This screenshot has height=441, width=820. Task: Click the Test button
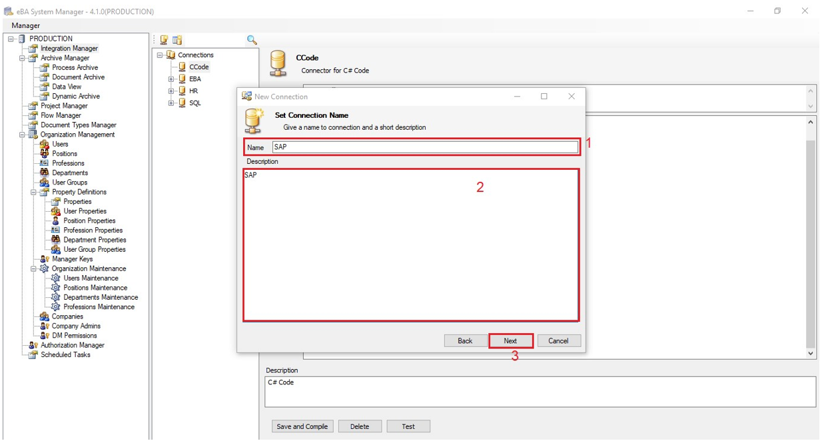408,426
